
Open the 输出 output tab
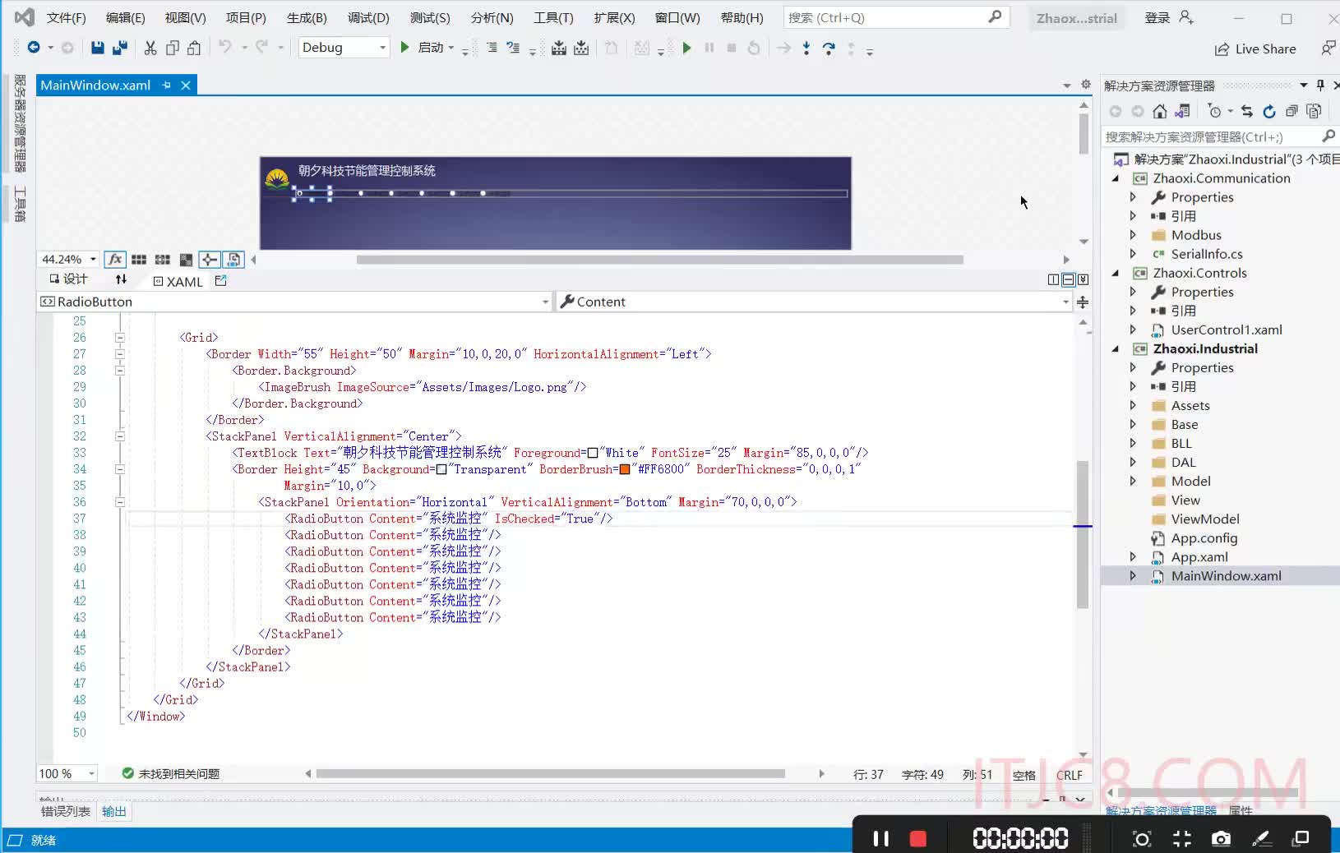tap(114, 811)
